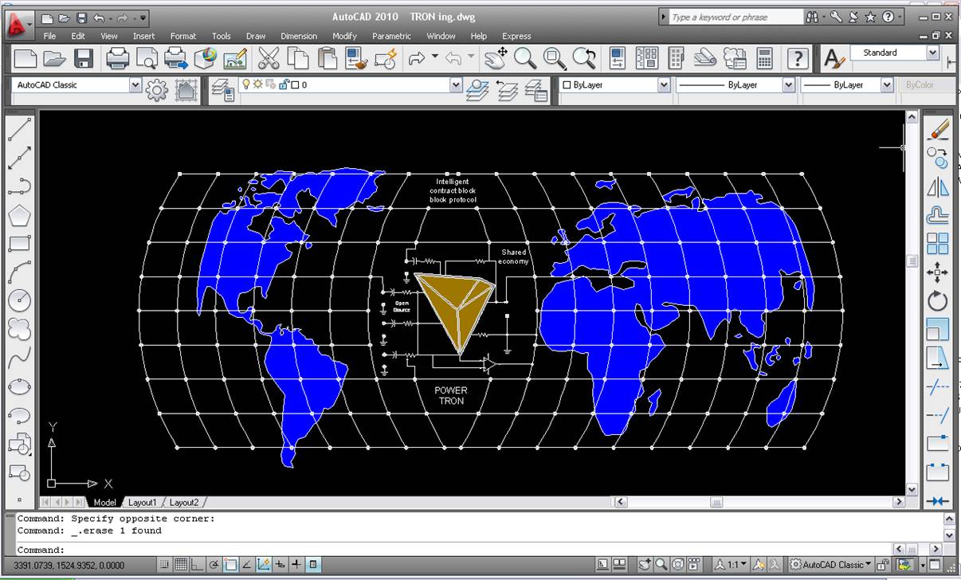
Task: Click the keyword search input field
Action: 735,17
